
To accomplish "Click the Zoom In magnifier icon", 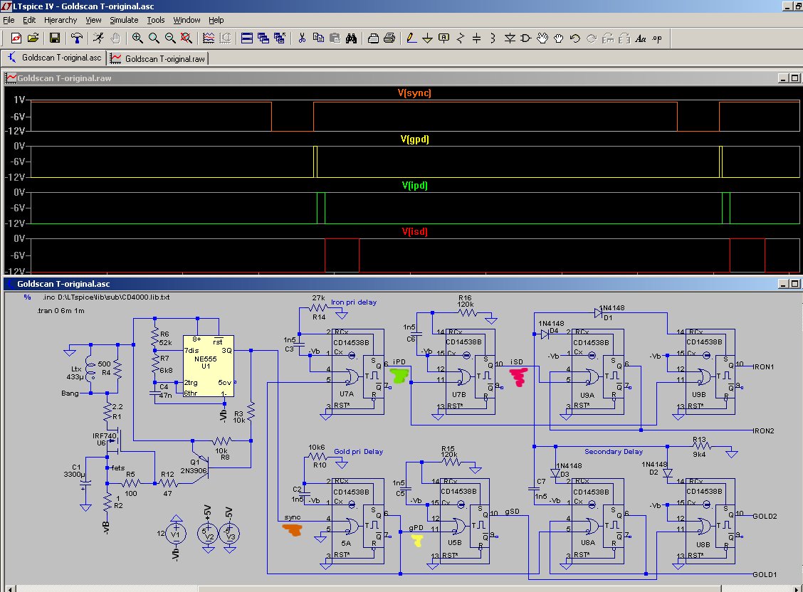I will [x=137, y=38].
